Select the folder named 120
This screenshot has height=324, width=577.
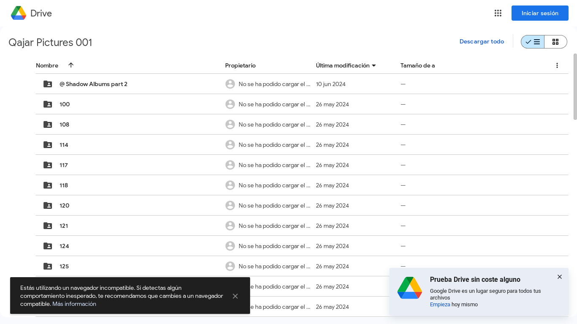64,205
